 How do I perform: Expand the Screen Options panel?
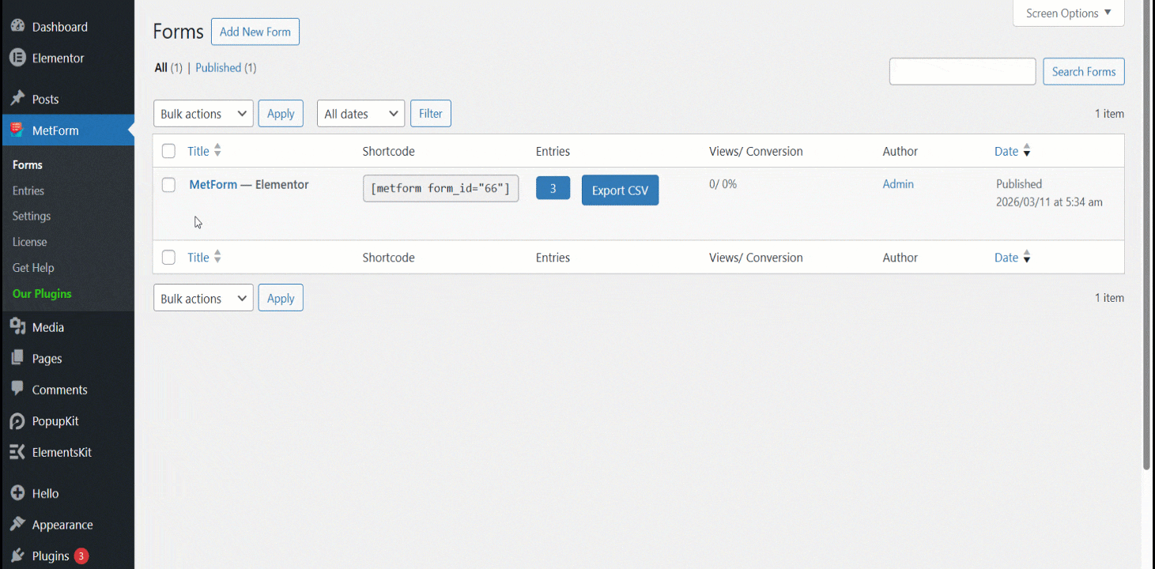1067,13
